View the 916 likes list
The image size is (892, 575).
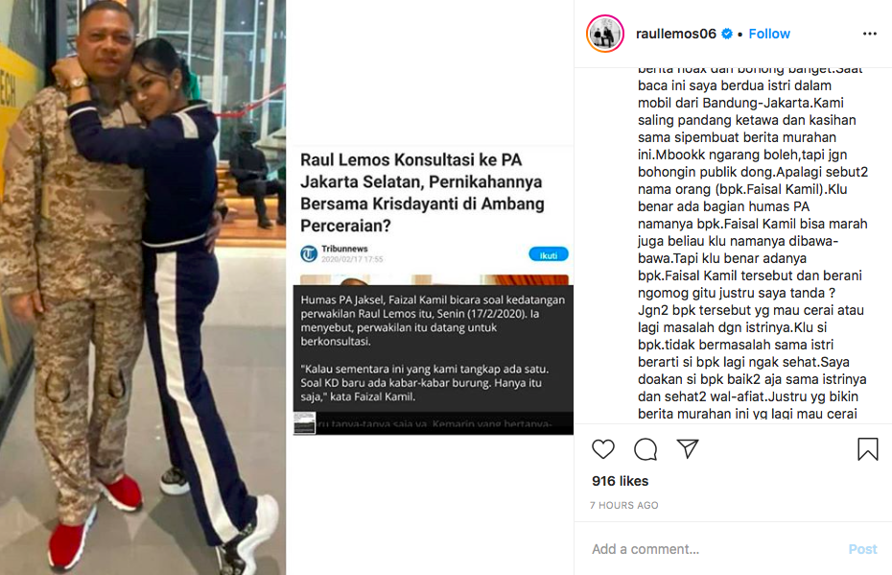coord(620,481)
